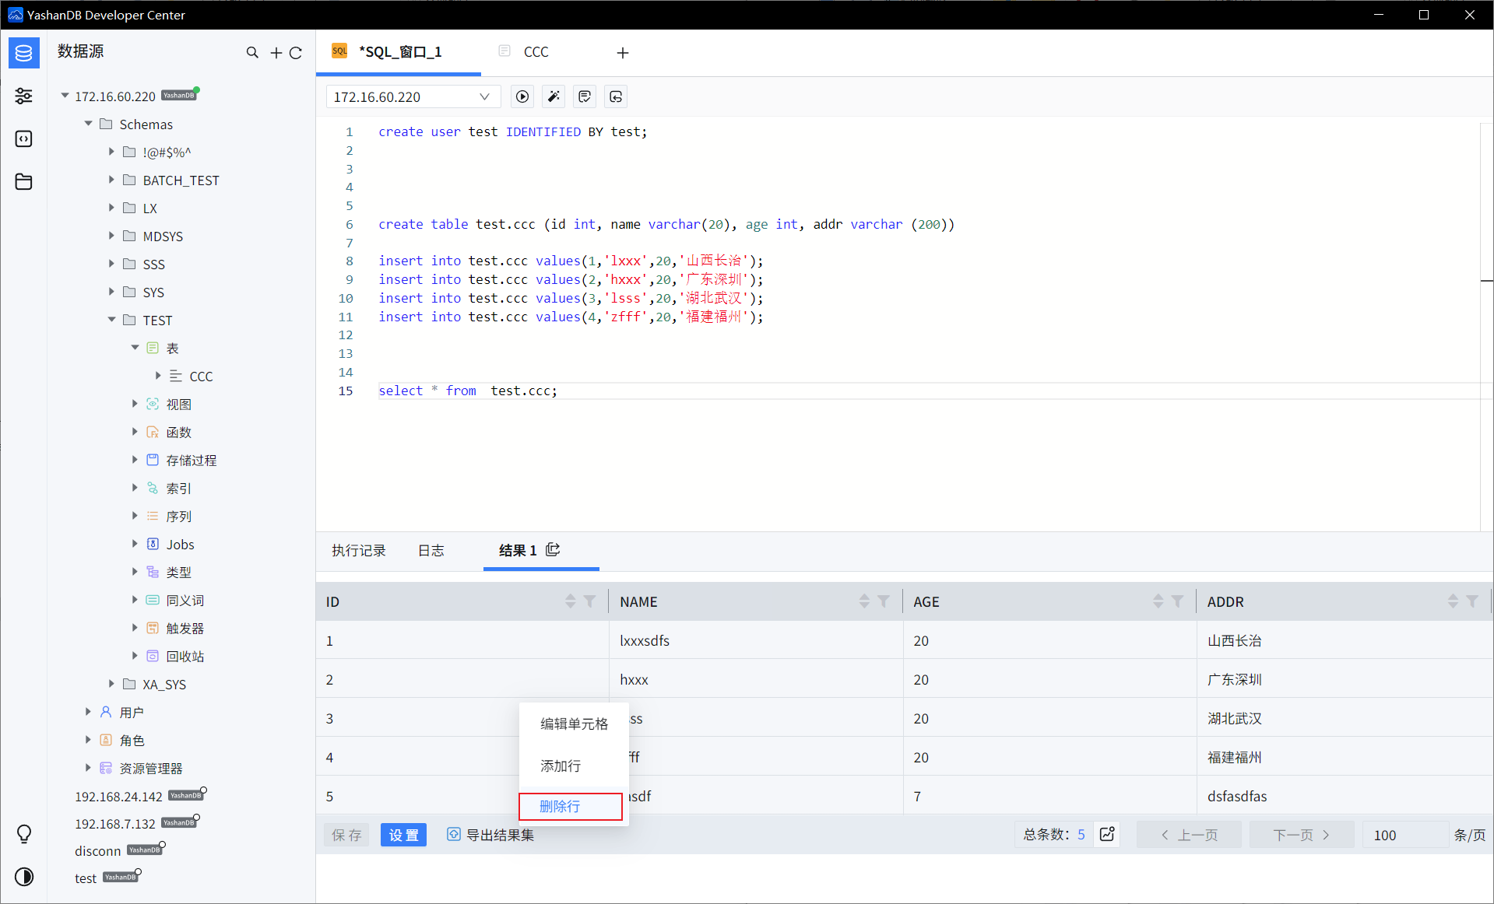Expand the 用户 node
Image resolution: width=1494 pixels, height=904 pixels.
[88, 712]
